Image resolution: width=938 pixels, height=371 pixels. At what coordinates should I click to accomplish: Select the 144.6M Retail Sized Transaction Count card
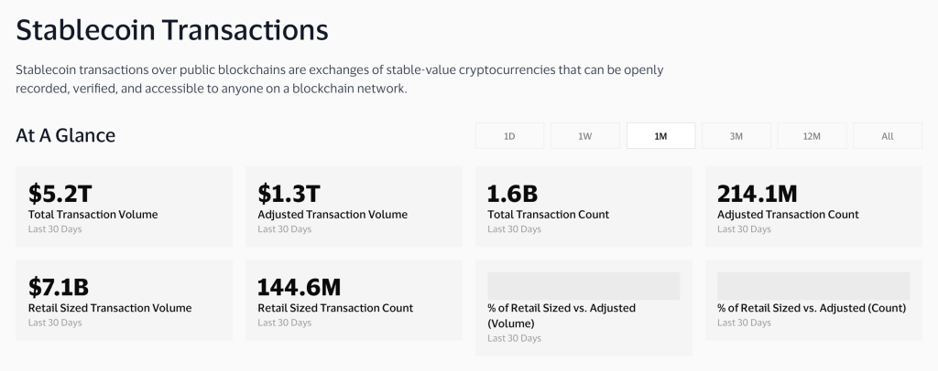pyautogui.click(x=354, y=300)
